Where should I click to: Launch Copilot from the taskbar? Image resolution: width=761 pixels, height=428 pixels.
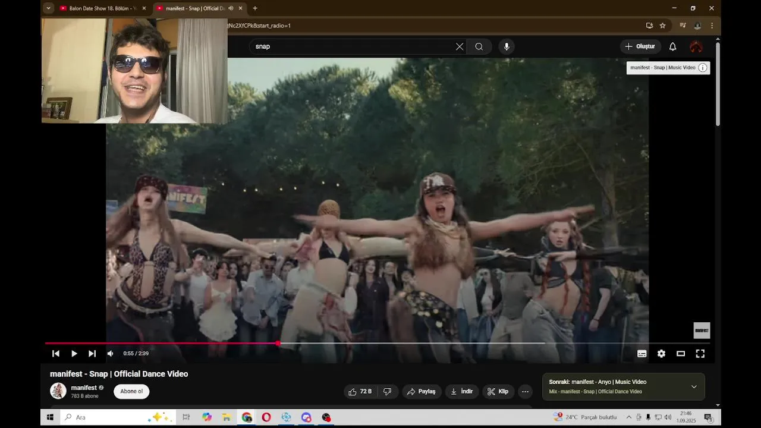tap(207, 417)
